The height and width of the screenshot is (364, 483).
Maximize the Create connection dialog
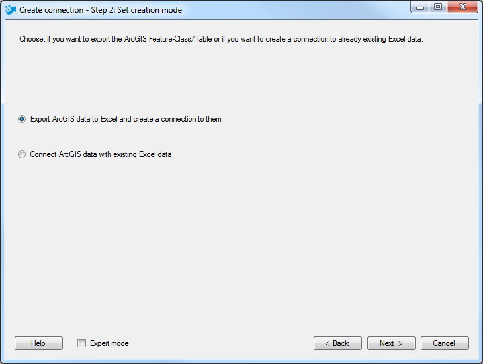pyautogui.click(x=438, y=7)
